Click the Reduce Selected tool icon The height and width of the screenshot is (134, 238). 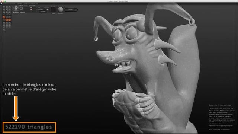click(7, 17)
